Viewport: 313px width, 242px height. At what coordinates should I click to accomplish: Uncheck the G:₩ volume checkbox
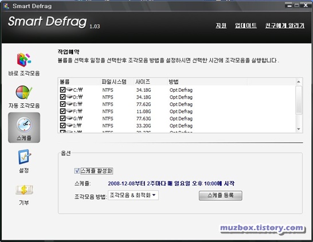62,118
